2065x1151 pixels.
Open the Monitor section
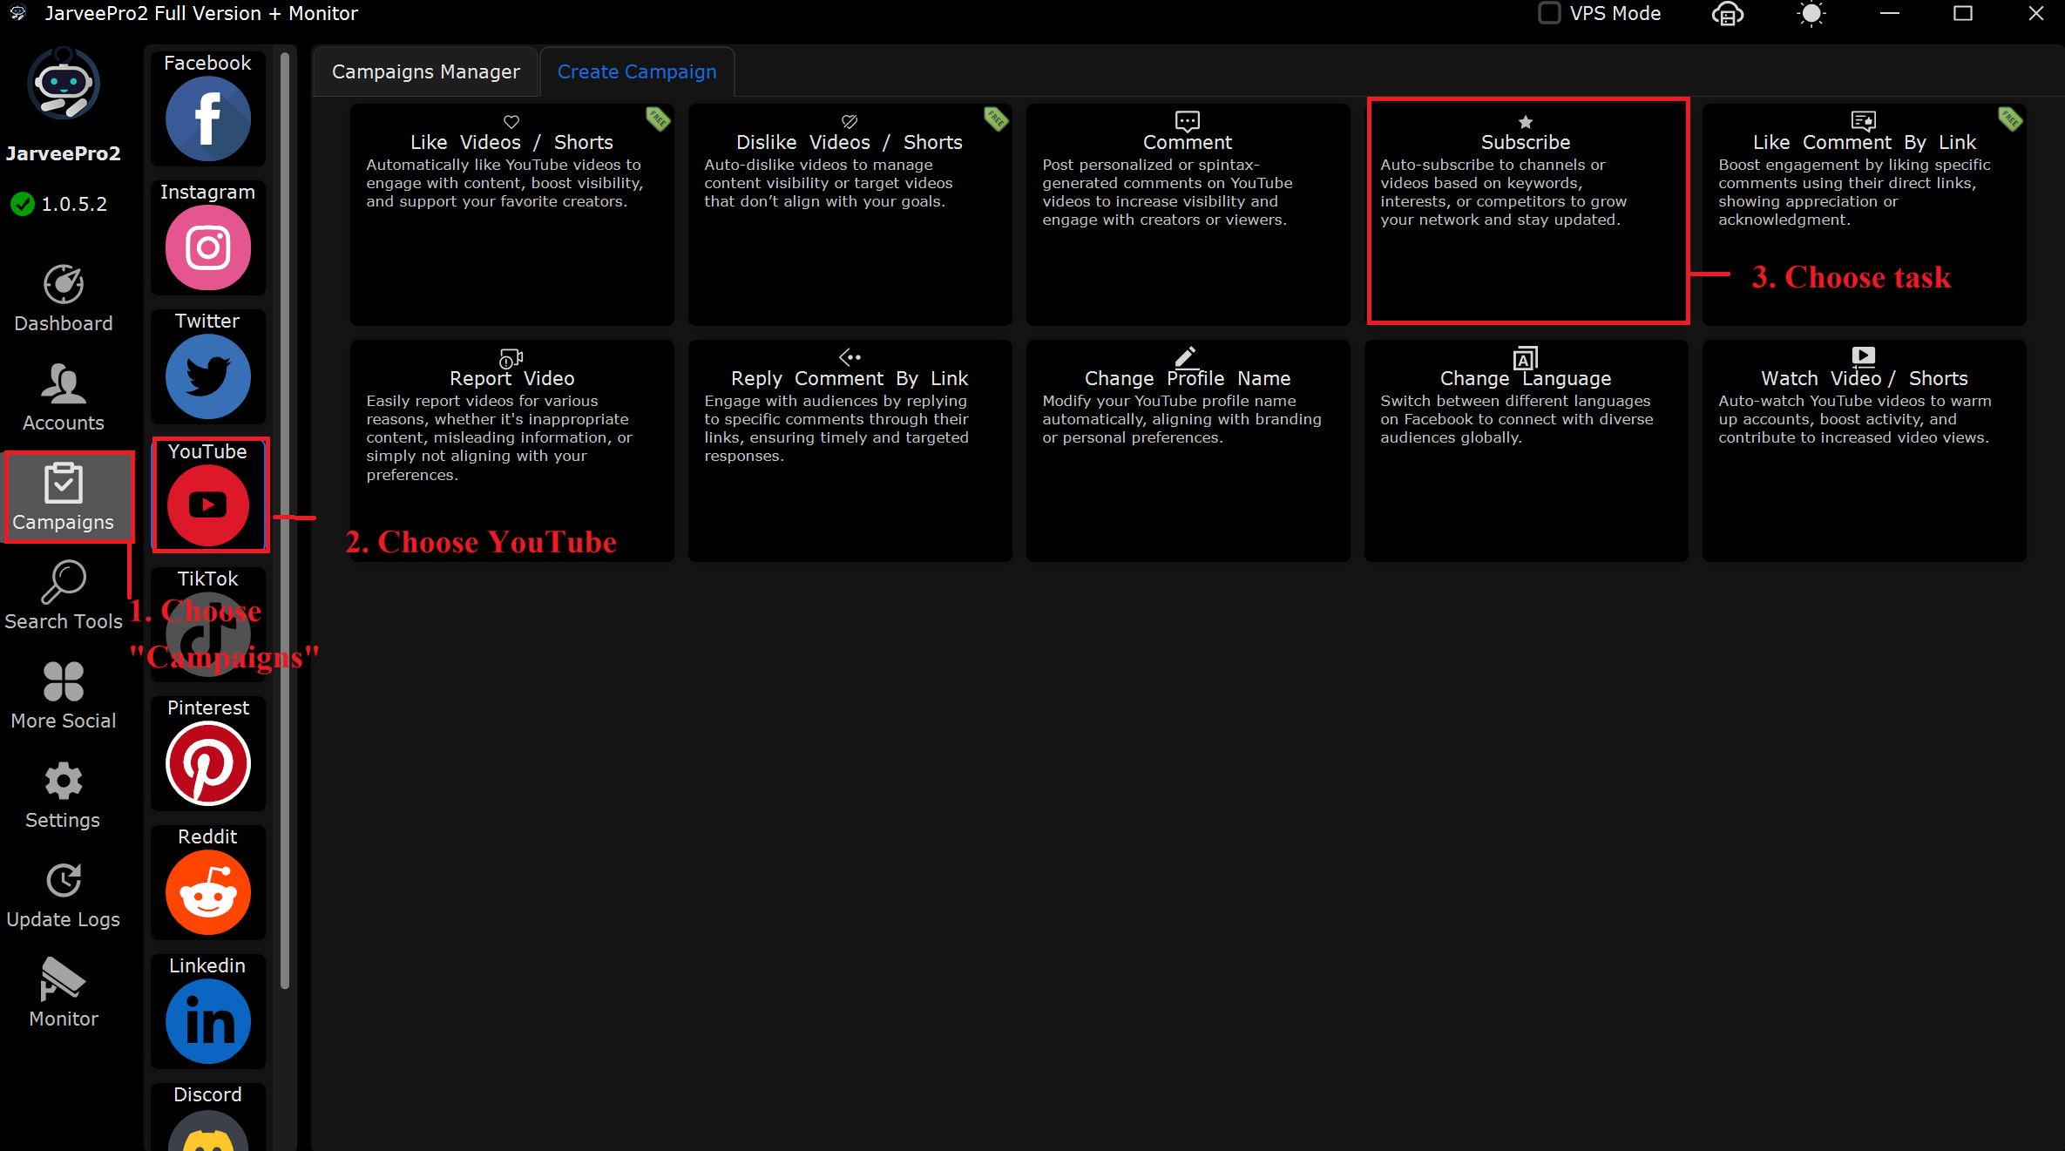(64, 993)
